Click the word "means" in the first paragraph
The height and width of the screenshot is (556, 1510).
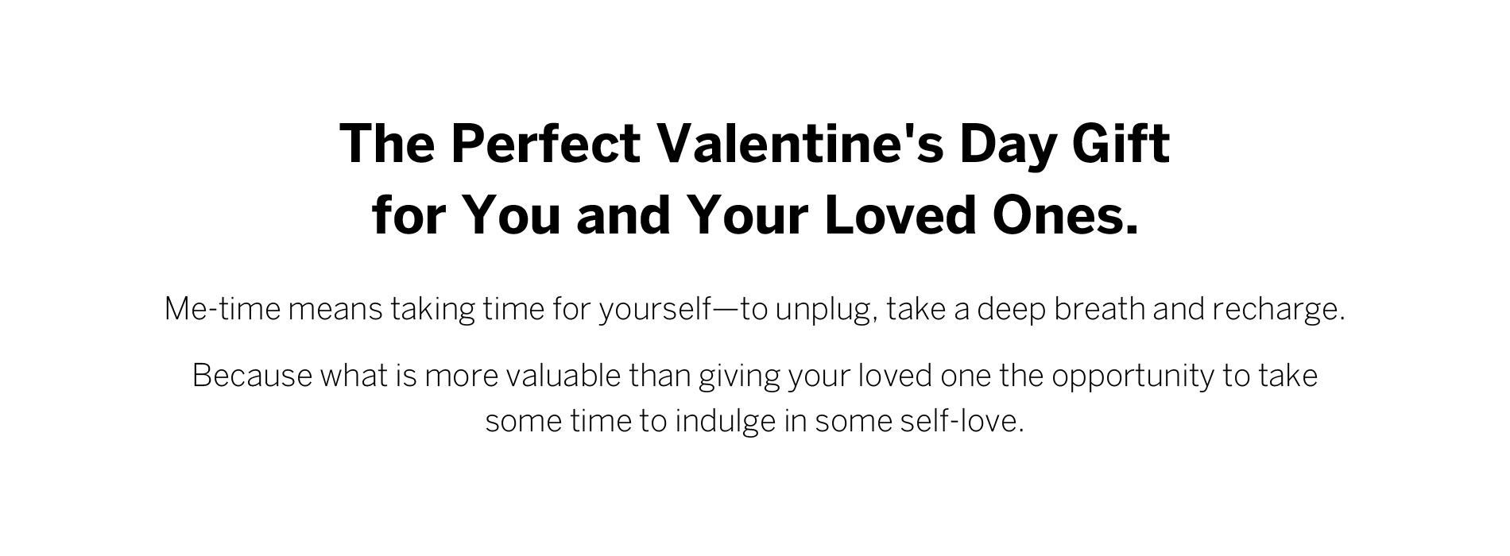pyautogui.click(x=335, y=309)
